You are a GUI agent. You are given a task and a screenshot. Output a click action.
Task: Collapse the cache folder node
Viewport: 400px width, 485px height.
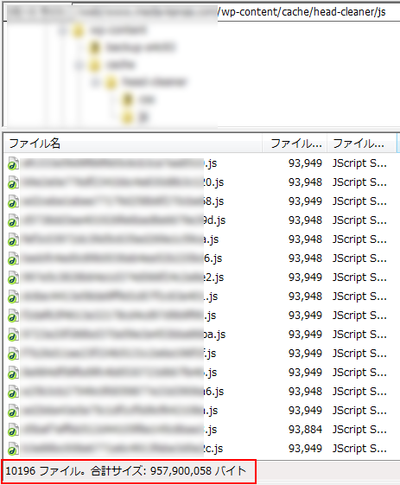(x=79, y=65)
